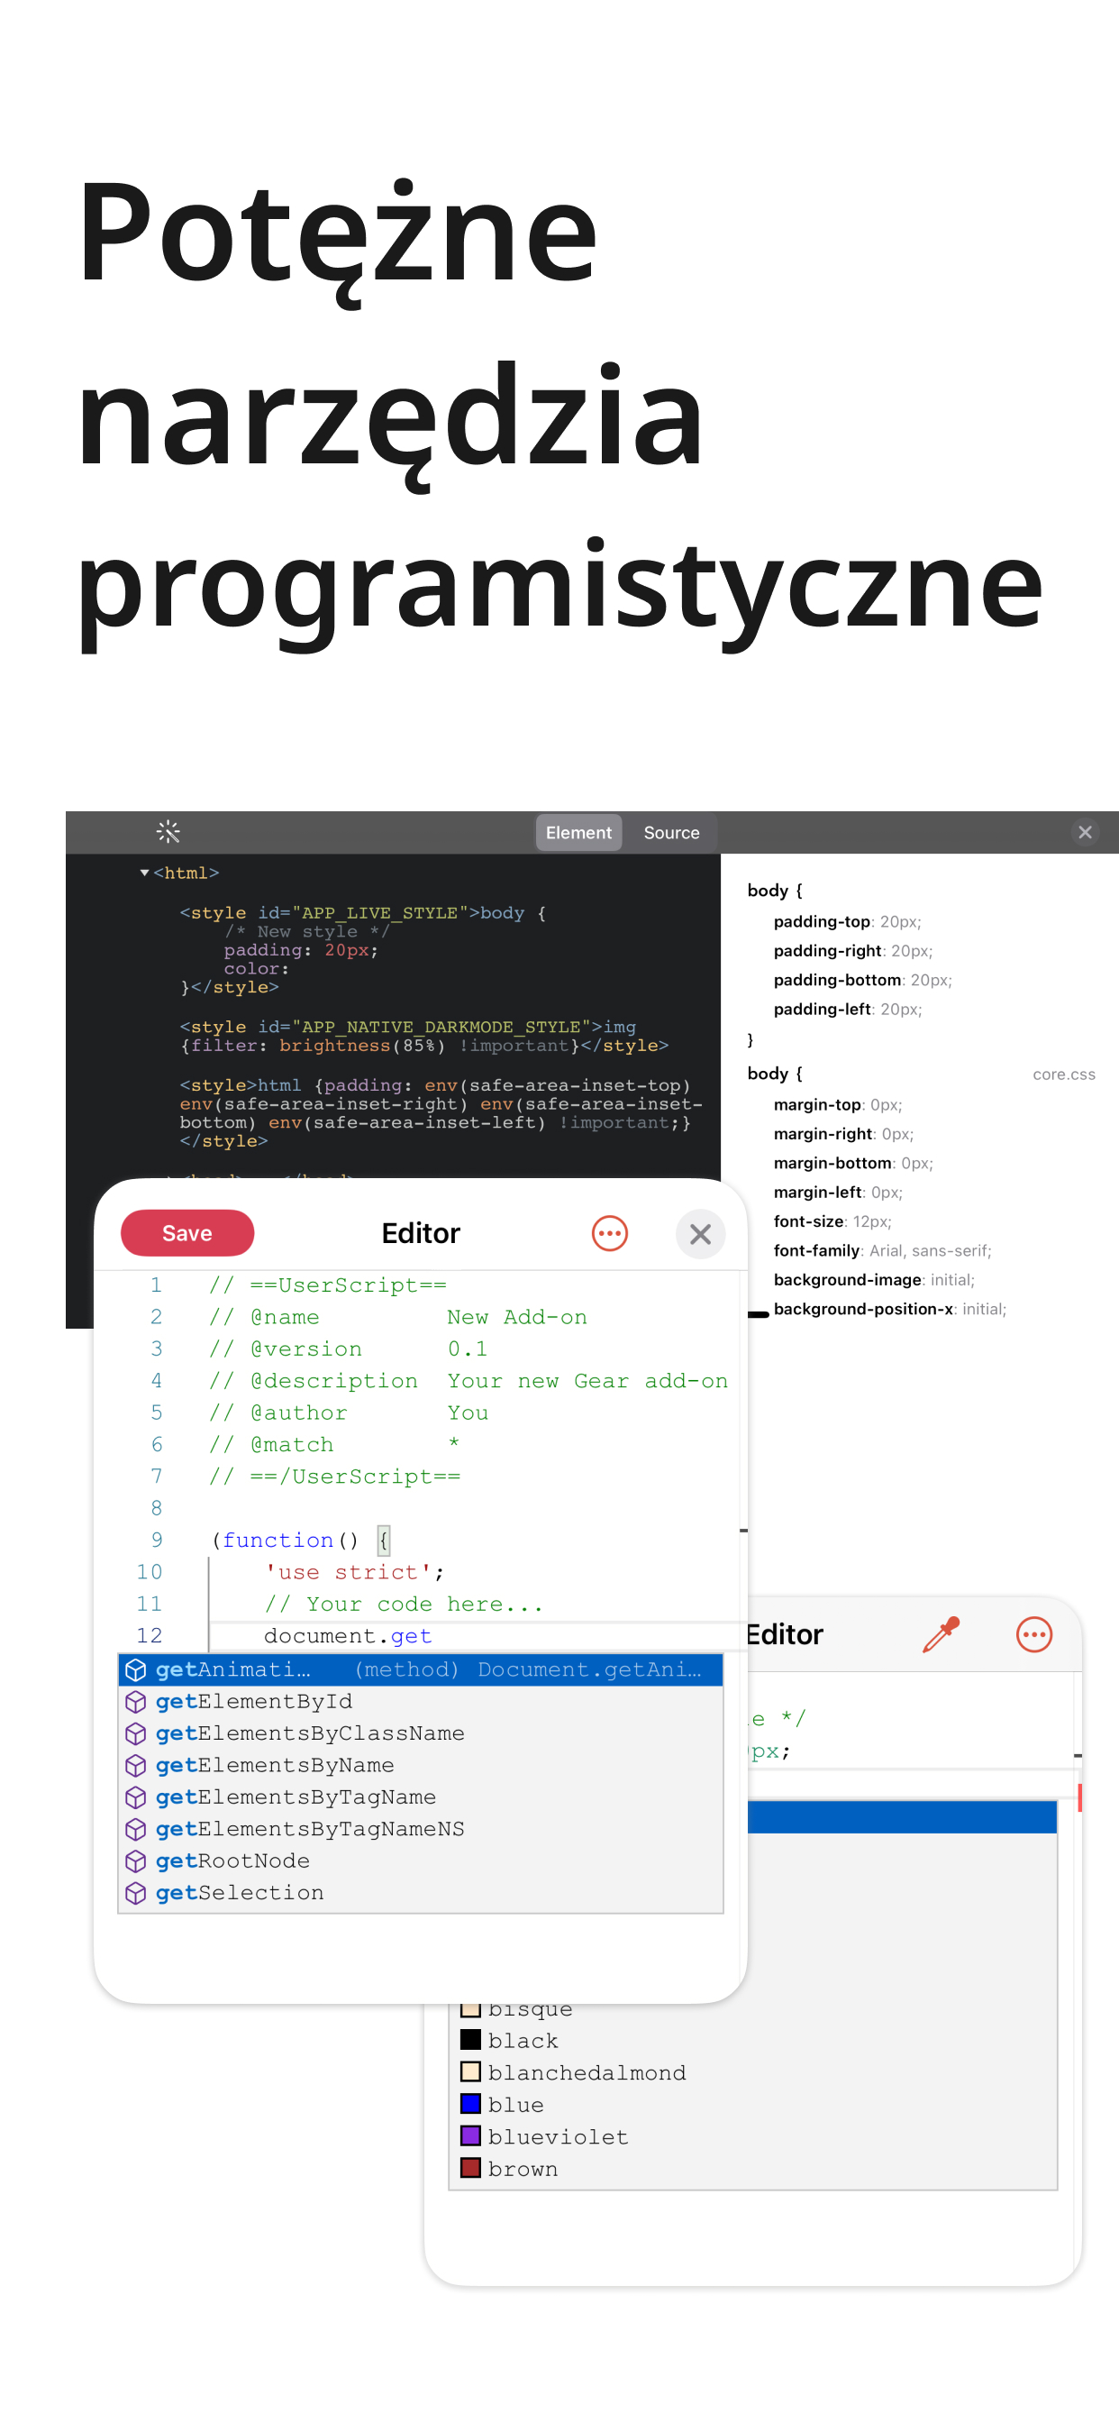Place cursor on line 12 document.get
The image size is (1119, 2423).
coord(348,1636)
